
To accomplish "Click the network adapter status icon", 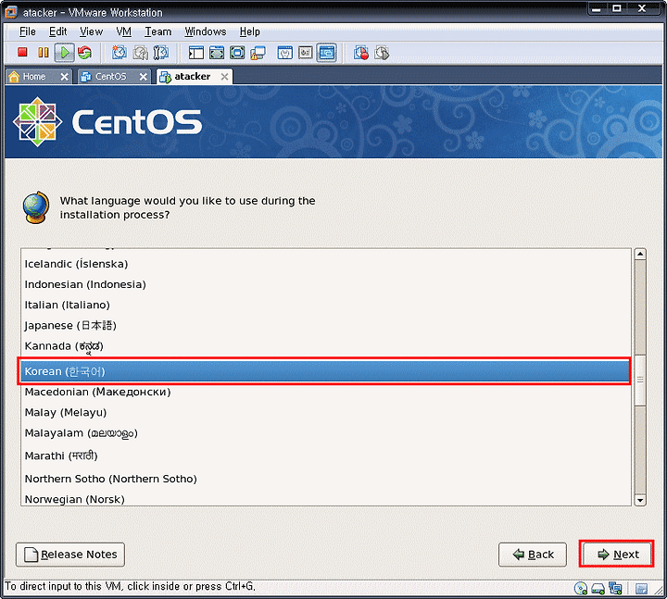I will pos(615,589).
